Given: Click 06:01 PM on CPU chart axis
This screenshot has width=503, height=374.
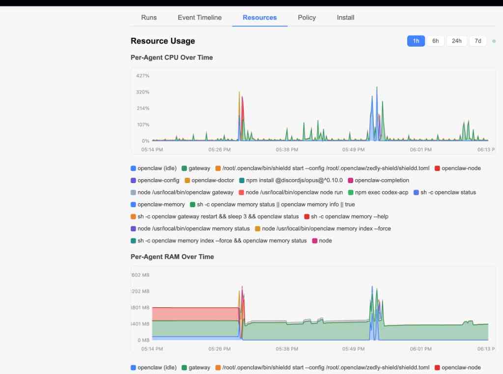Looking at the screenshot, I should click(x=421, y=150).
